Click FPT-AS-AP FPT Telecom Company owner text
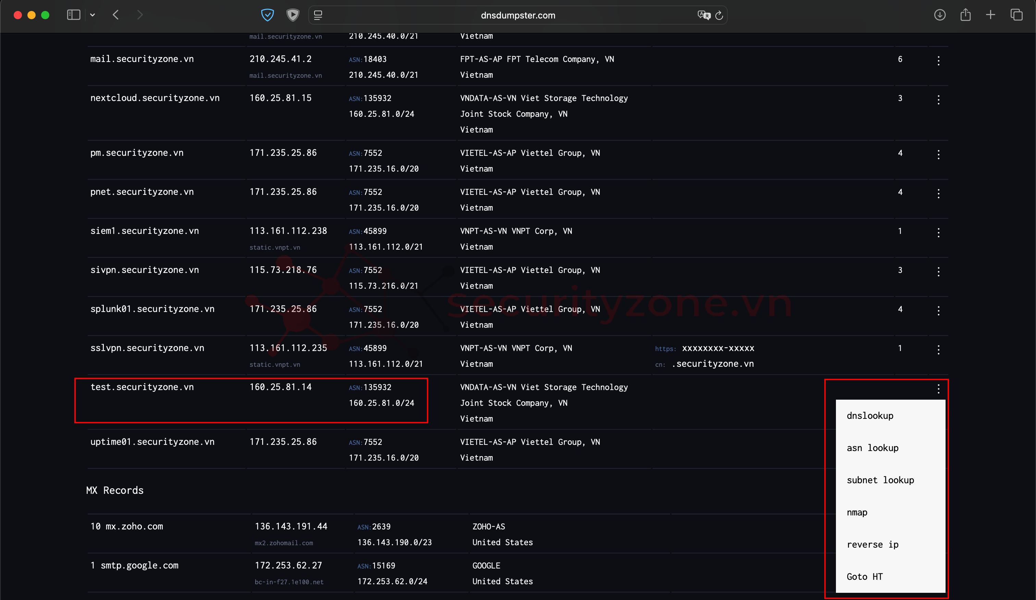Screen dimensions: 1036x600 [537, 59]
